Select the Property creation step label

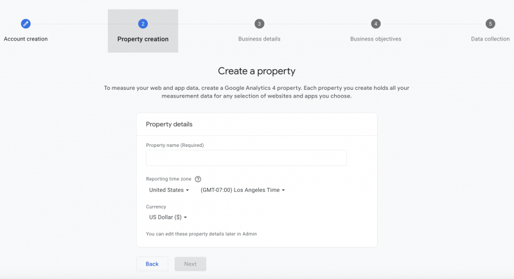coord(143,39)
